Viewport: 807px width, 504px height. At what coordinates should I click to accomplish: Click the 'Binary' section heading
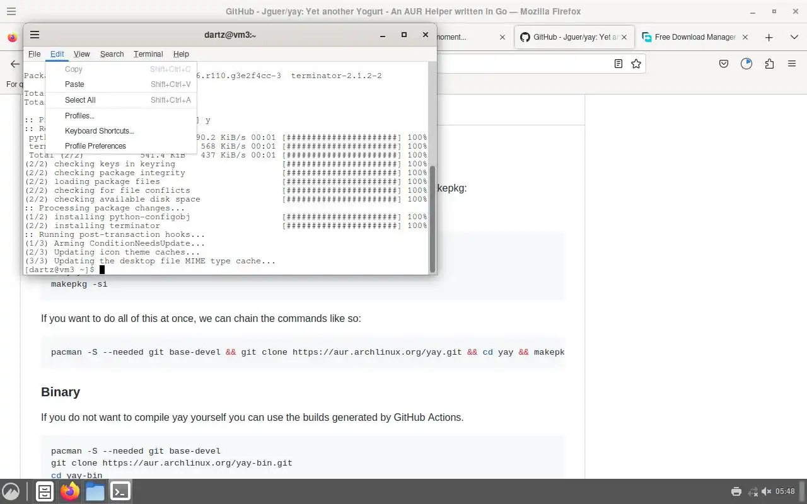pyautogui.click(x=61, y=392)
